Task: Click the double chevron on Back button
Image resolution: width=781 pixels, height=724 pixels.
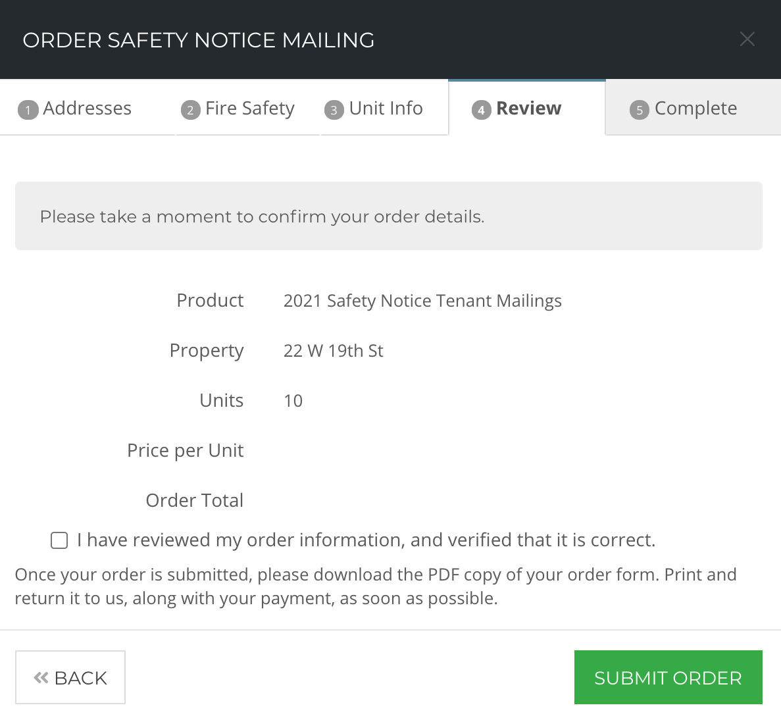Action: click(x=41, y=678)
